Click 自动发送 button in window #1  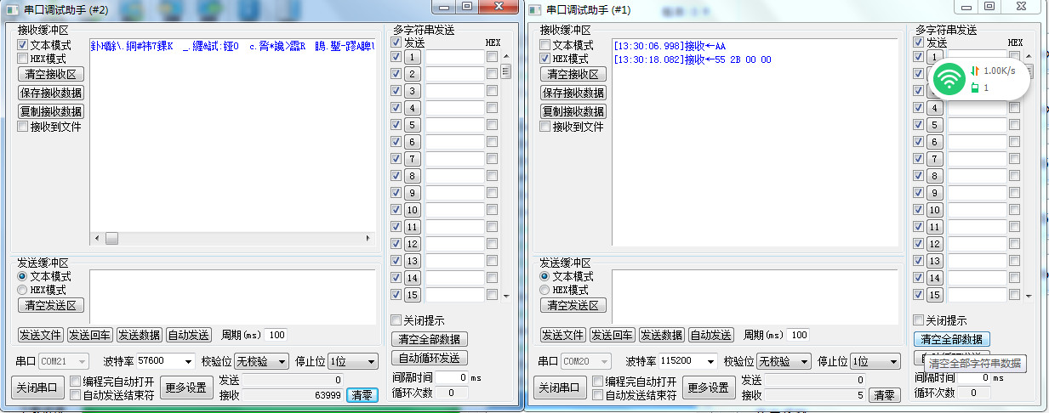(x=710, y=335)
